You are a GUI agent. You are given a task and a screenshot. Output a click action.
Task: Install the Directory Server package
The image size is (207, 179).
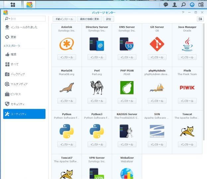97,57
